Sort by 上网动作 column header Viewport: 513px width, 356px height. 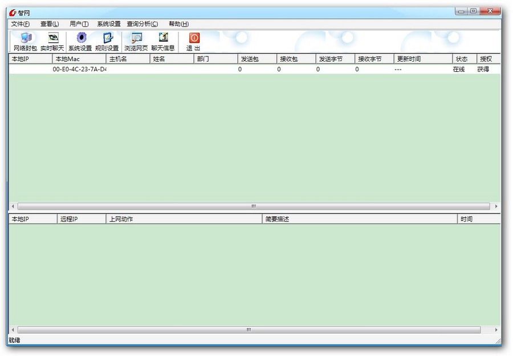pyautogui.click(x=184, y=219)
